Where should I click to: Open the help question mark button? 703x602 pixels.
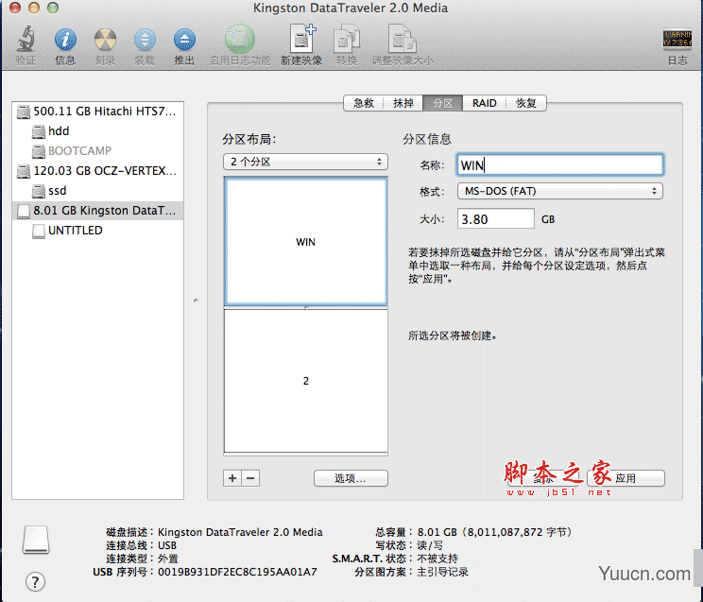pos(35,582)
